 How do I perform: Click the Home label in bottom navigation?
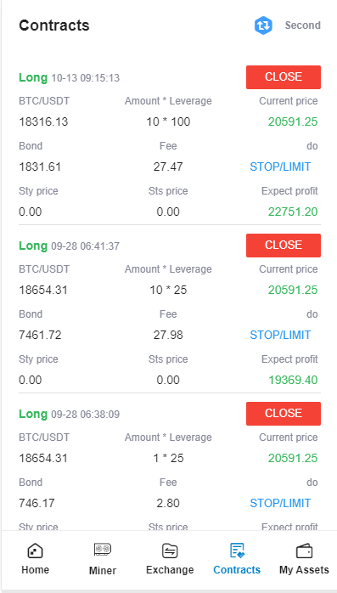point(35,569)
